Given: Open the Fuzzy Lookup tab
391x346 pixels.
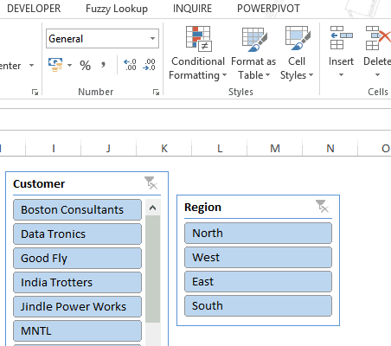Looking at the screenshot, I should 117,9.
